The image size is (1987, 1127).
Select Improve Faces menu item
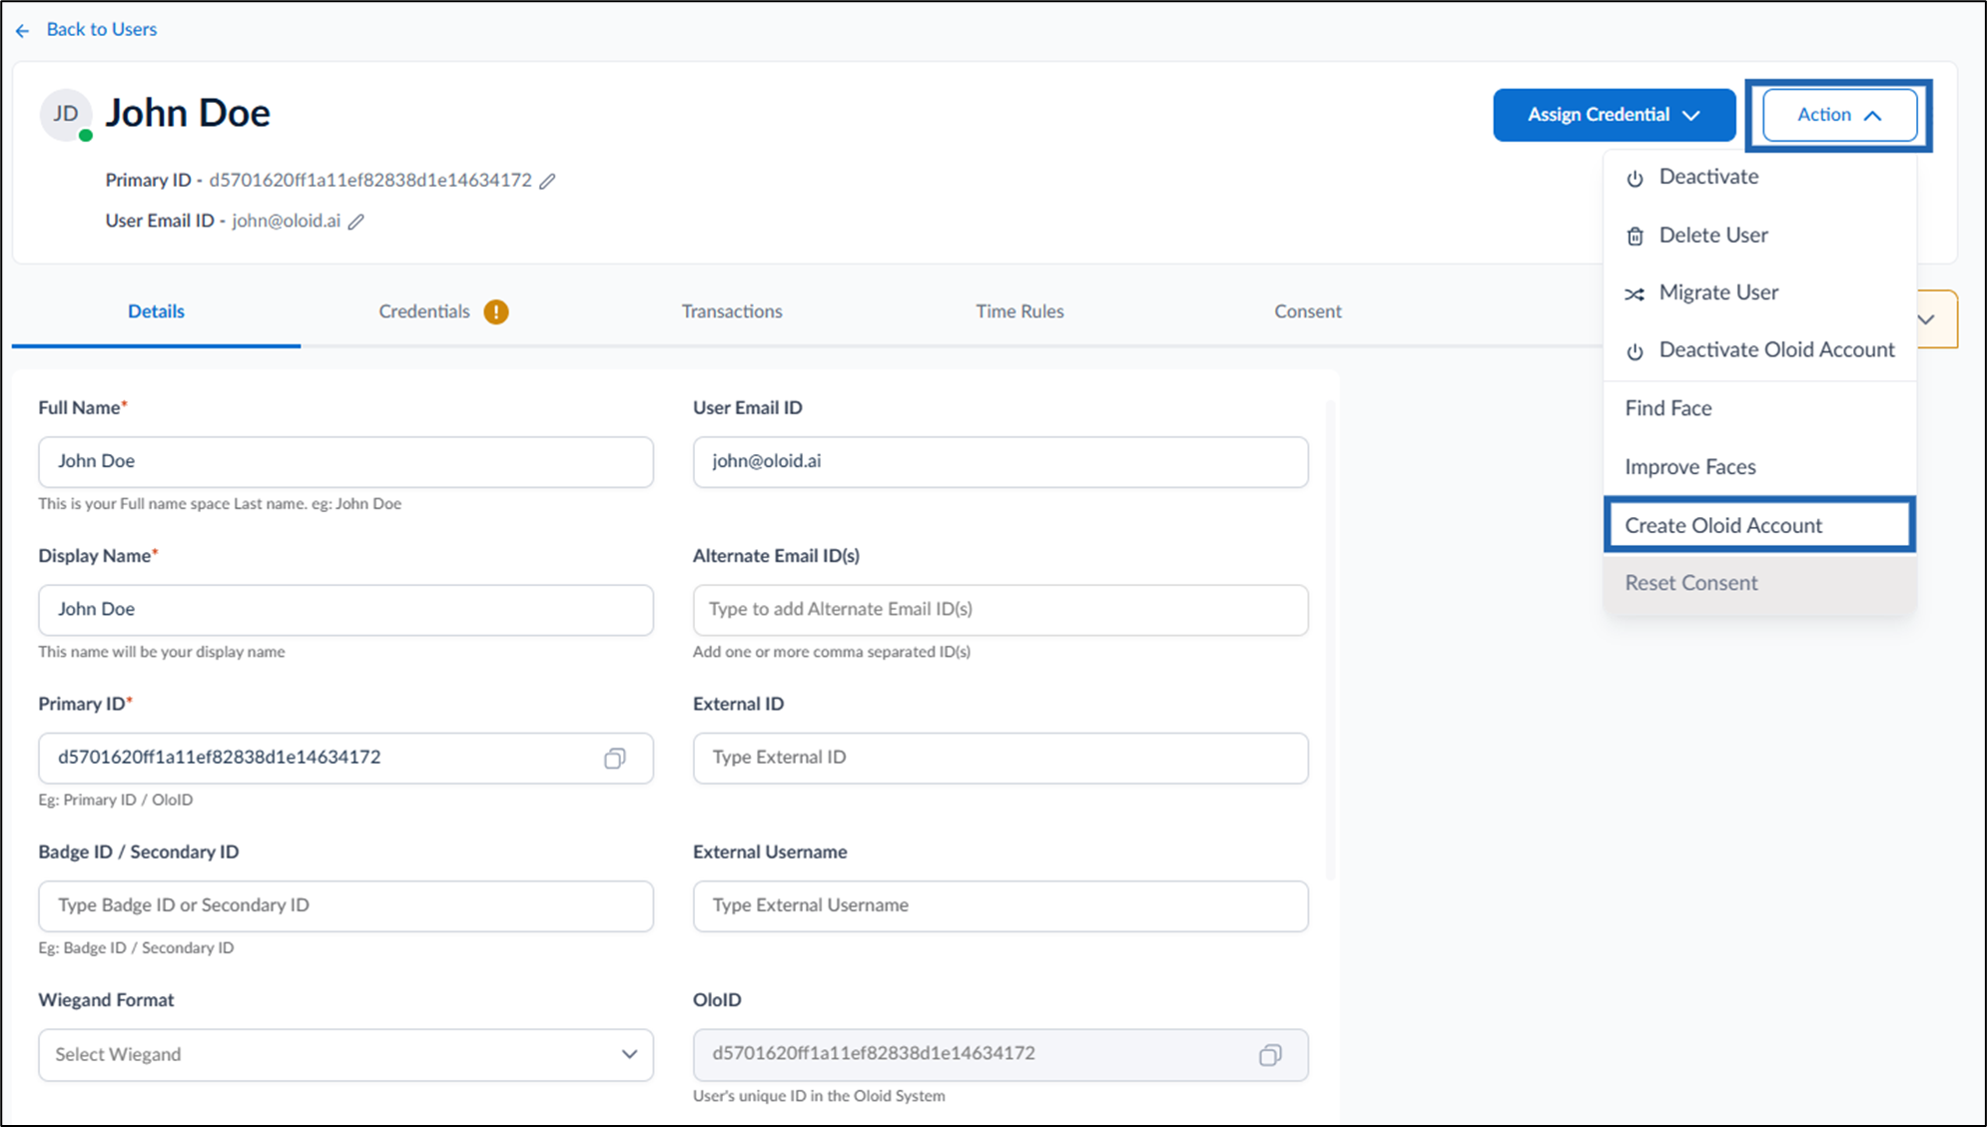coord(1759,467)
